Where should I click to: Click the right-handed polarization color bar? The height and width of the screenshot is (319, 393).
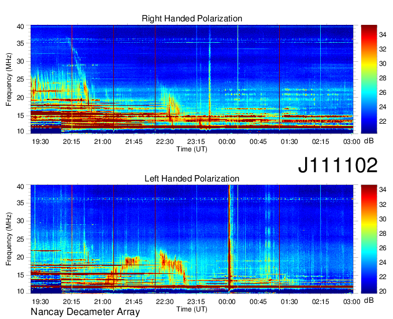369,79
